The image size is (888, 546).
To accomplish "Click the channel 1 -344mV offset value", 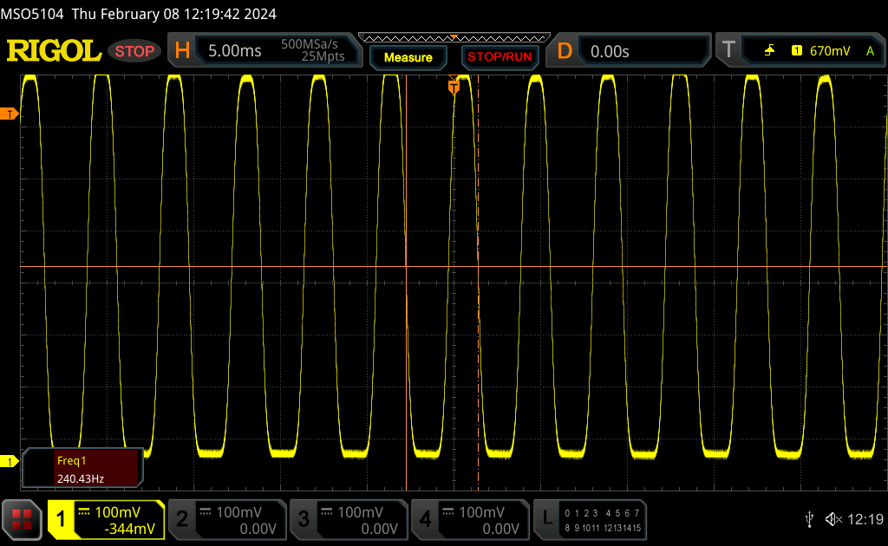I will click(129, 529).
